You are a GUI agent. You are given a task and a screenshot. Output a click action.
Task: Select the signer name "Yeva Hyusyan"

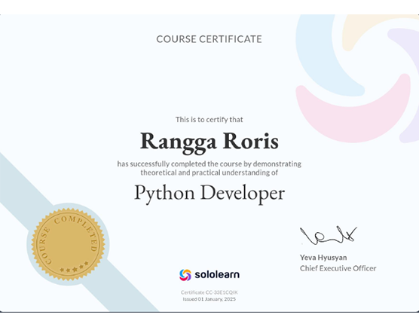tap(323, 258)
